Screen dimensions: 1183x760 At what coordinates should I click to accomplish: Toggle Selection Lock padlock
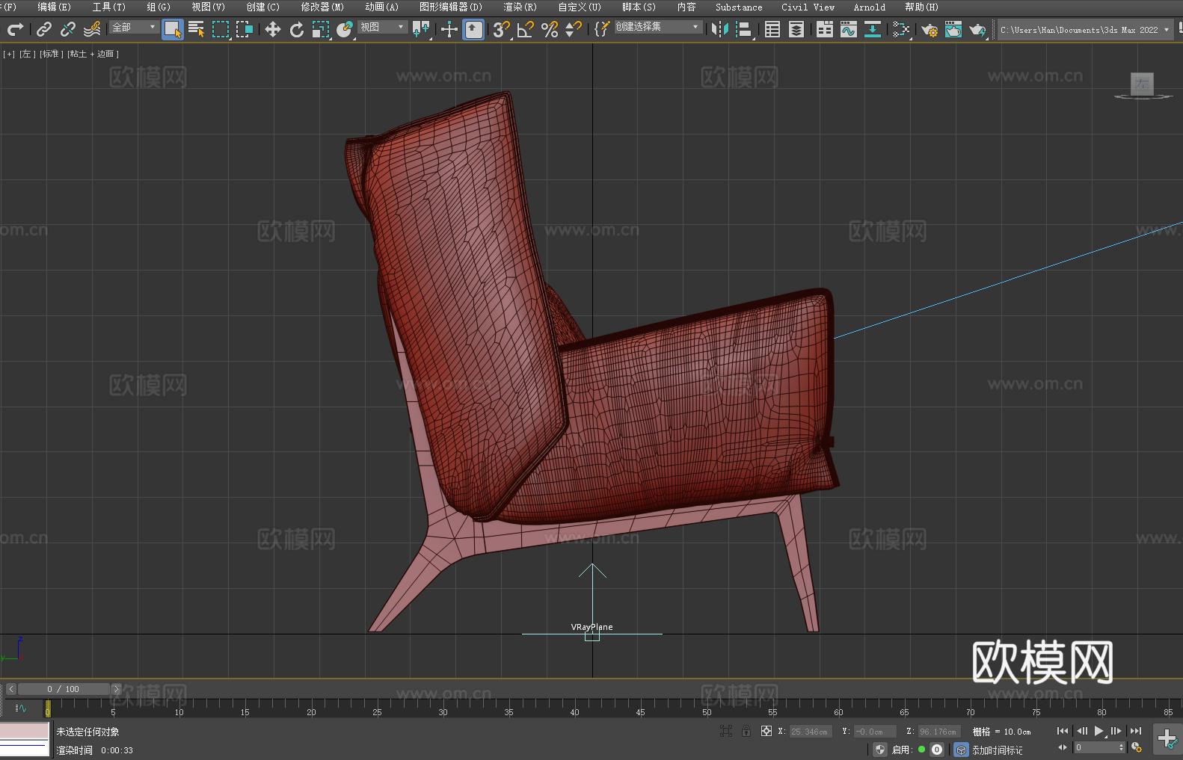(746, 731)
